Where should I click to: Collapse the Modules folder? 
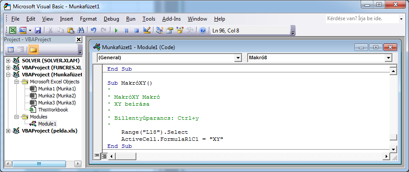17,117
